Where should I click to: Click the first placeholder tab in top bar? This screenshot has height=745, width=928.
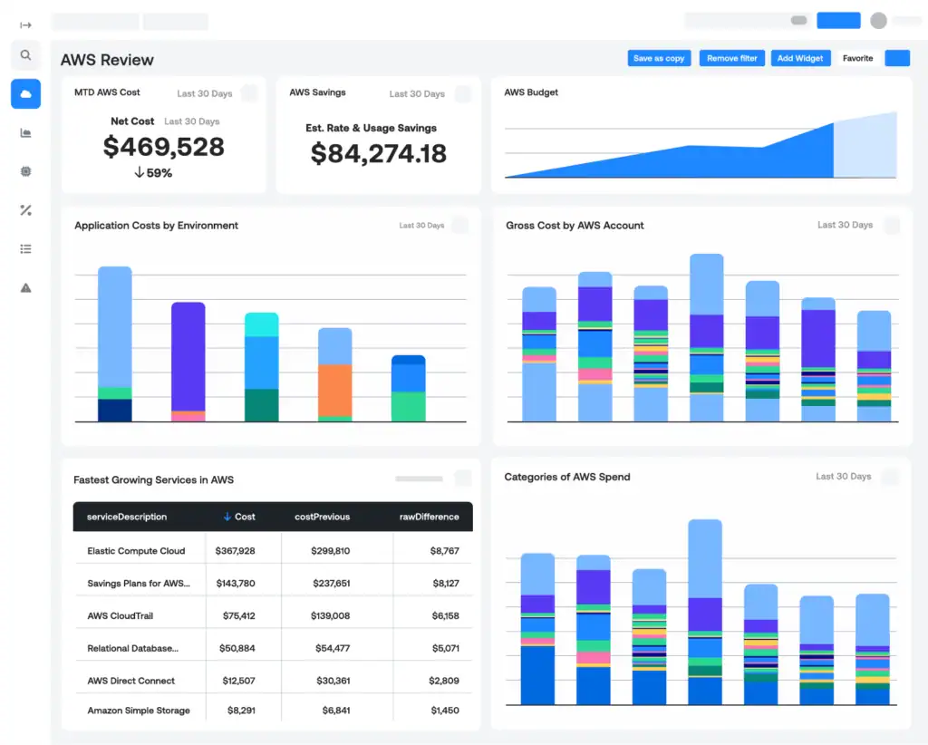[95, 22]
